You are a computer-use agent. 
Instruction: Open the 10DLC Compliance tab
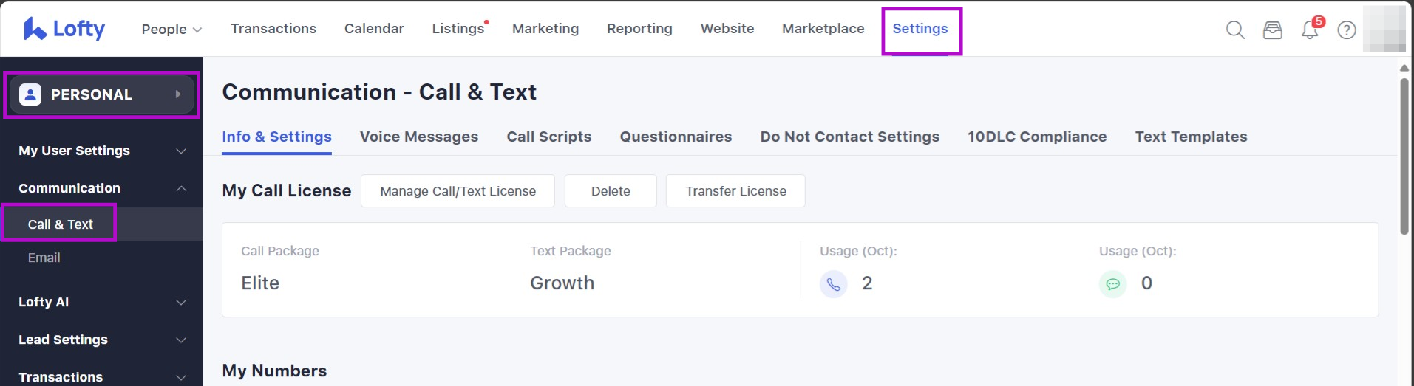pyautogui.click(x=1036, y=137)
